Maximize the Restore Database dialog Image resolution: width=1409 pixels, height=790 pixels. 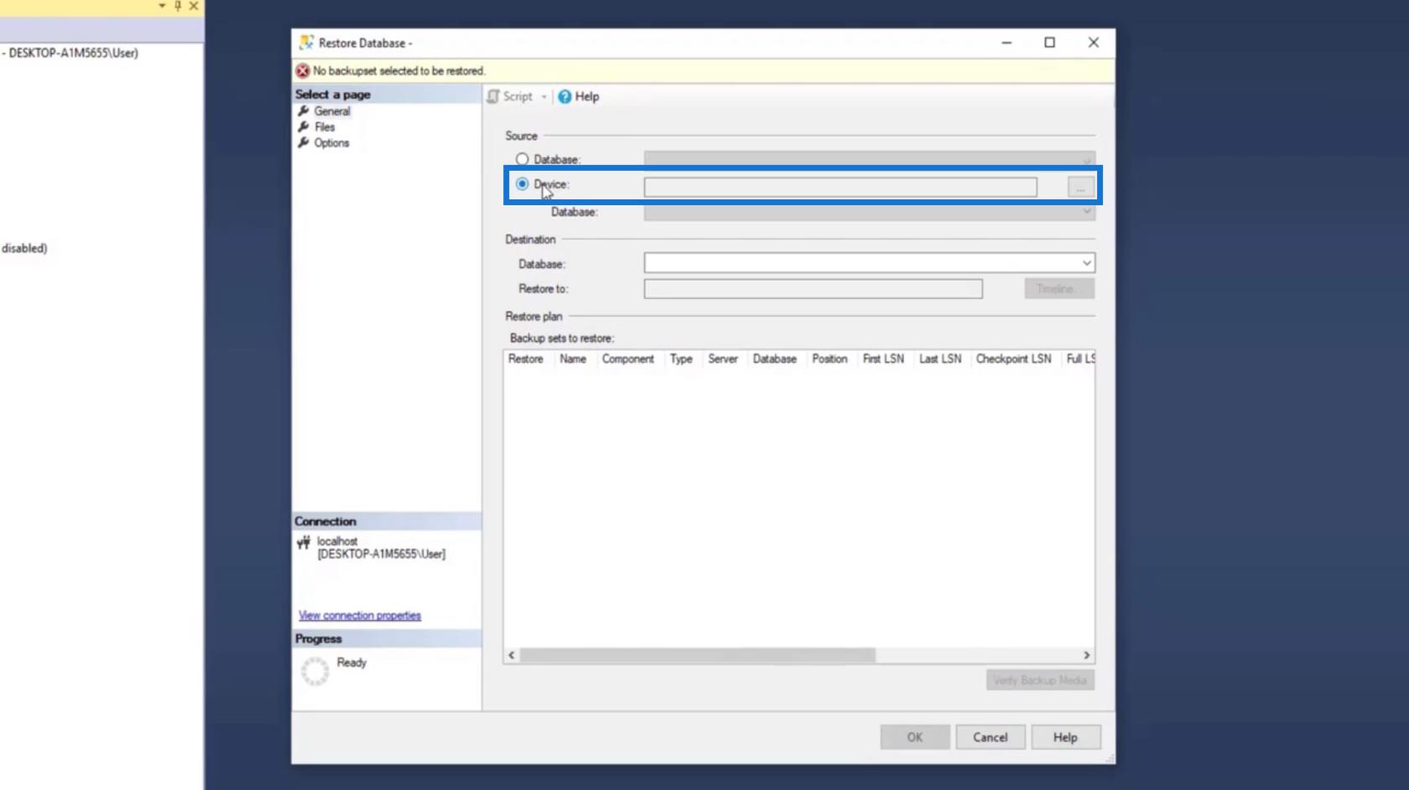click(x=1049, y=43)
